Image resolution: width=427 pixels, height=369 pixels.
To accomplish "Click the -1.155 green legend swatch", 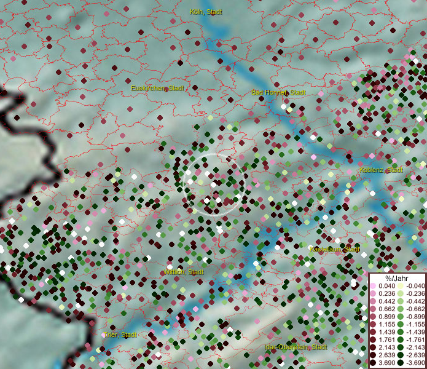I will click(401, 325).
